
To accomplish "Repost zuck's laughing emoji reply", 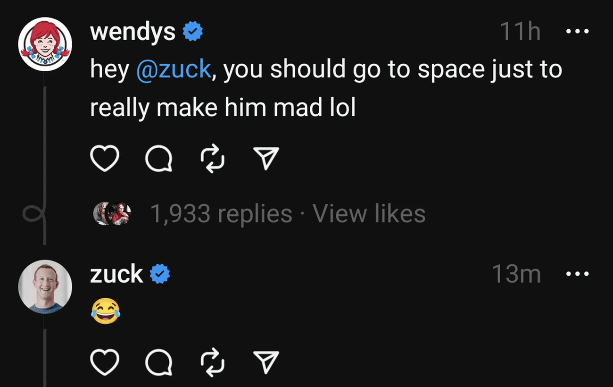I will [x=212, y=363].
